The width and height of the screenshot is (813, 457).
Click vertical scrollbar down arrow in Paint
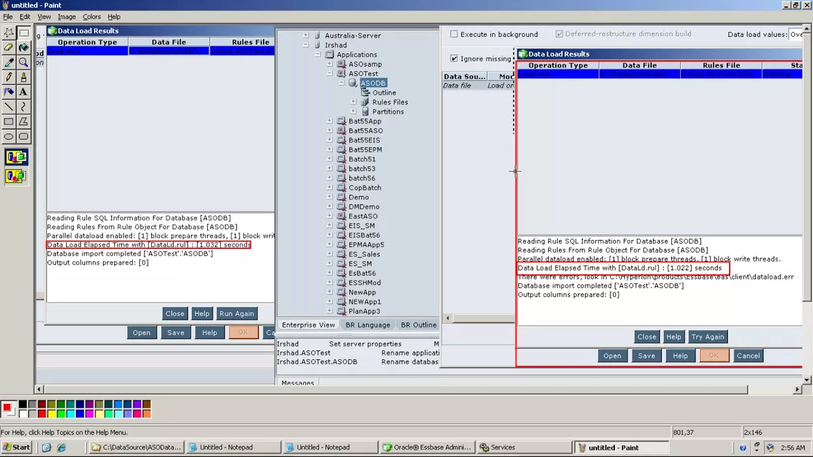tap(807, 380)
